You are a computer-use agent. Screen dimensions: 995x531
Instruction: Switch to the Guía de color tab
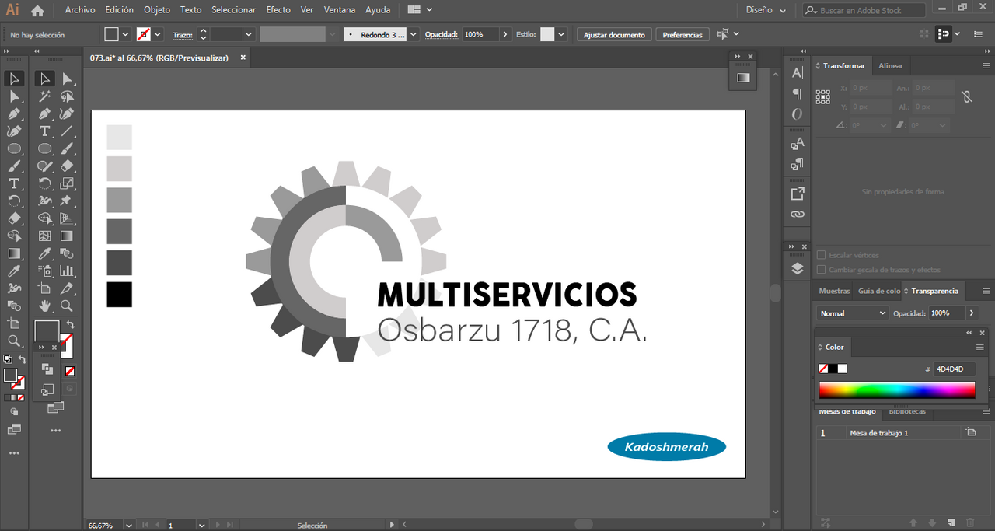point(879,291)
